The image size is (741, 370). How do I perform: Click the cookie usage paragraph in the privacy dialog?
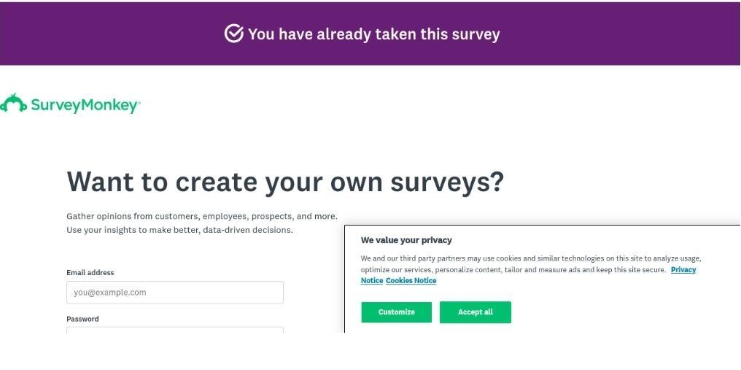tap(530, 258)
